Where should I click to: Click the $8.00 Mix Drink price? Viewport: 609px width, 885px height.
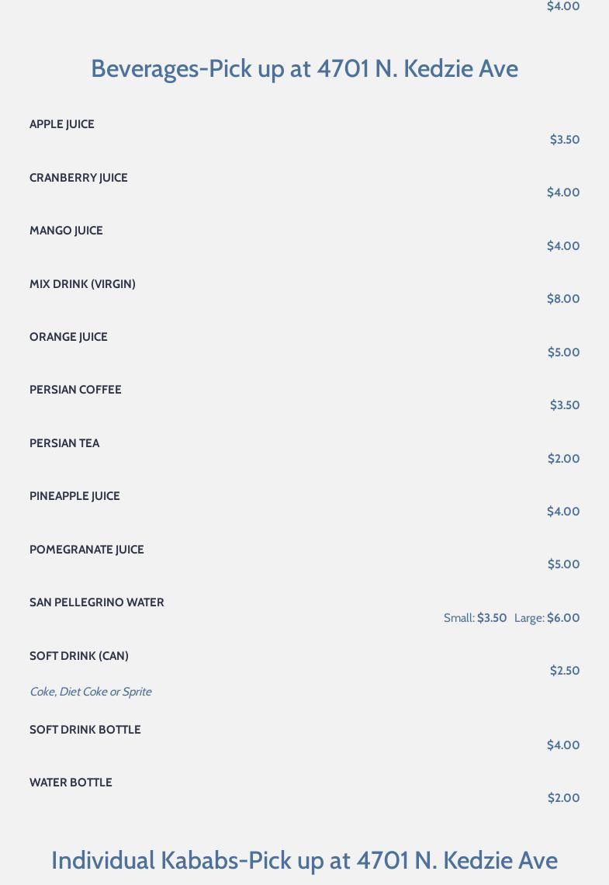pyautogui.click(x=563, y=299)
